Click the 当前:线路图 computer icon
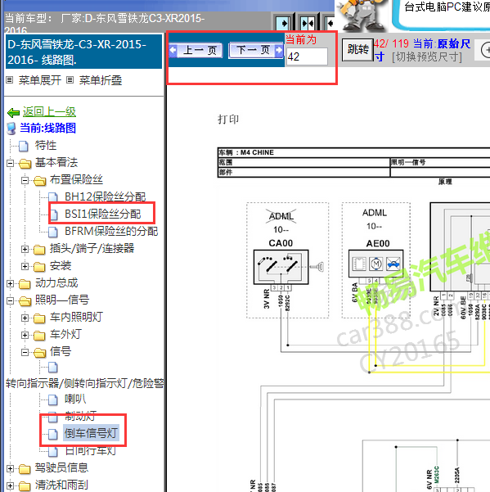Image resolution: width=490 pixels, height=492 pixels. (11, 128)
